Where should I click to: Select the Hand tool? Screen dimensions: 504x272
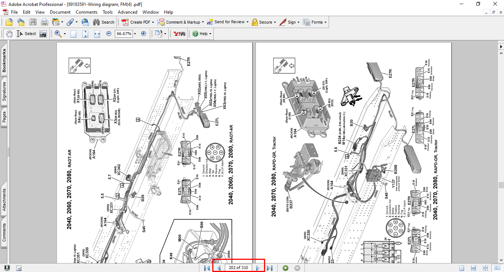click(x=9, y=34)
